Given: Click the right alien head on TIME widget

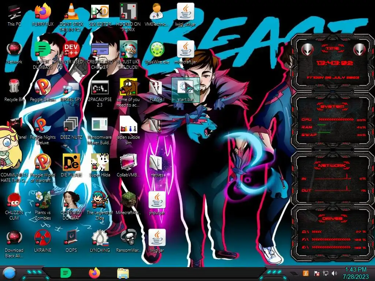Looking at the screenshot, I should click(x=360, y=49).
